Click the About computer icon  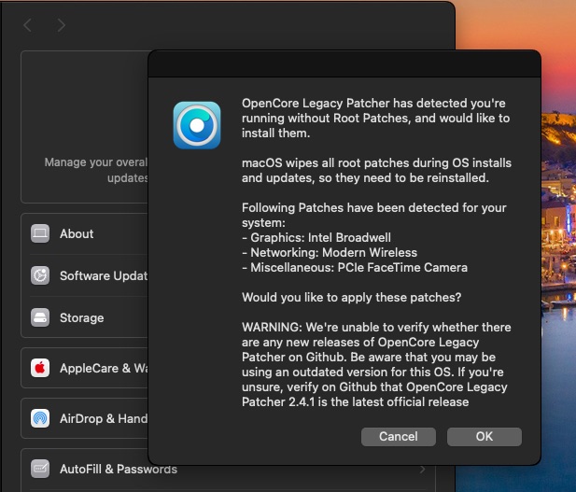(x=40, y=233)
